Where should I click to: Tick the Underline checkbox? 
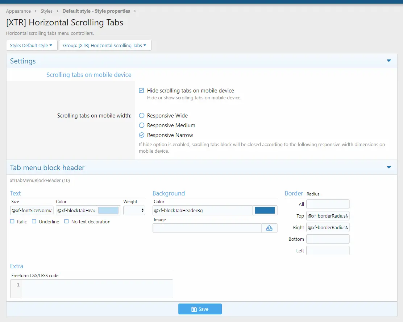pyautogui.click(x=34, y=222)
